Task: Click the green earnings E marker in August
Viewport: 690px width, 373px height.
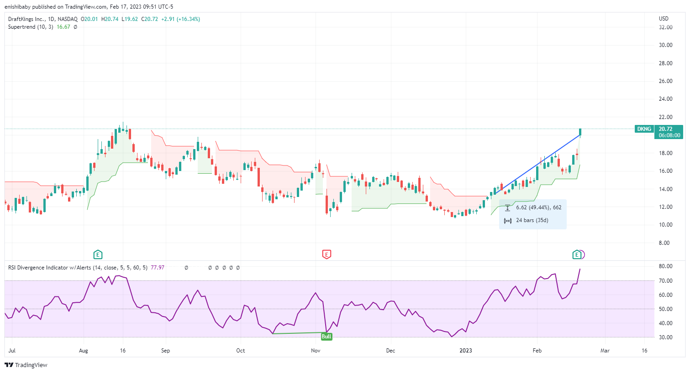Action: pyautogui.click(x=97, y=254)
